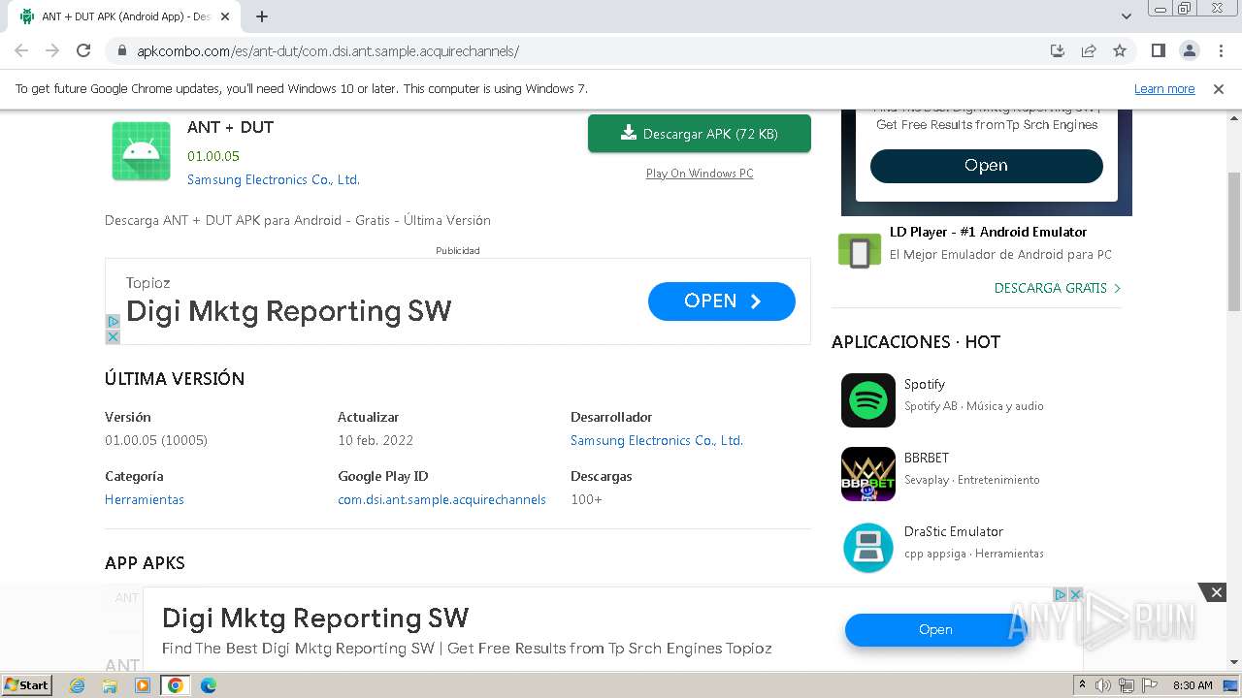Viewport: 1242px width, 698px height.
Task: Share this page icon
Action: [x=1089, y=50]
